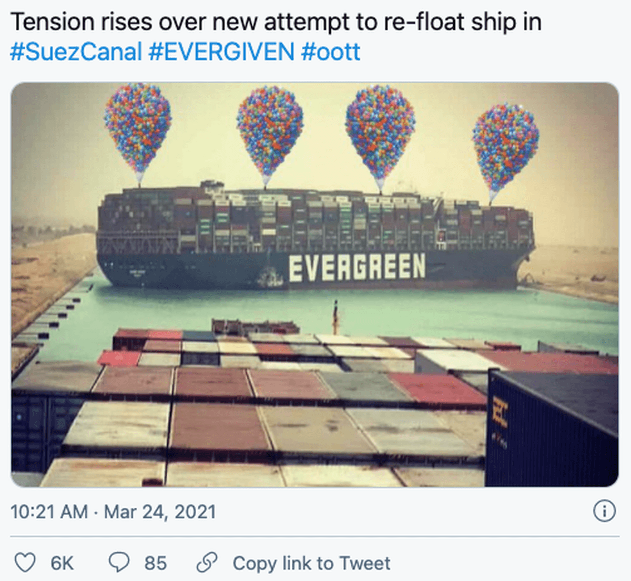
Task: Click the tweet text about re-floating the ship
Action: (276, 23)
